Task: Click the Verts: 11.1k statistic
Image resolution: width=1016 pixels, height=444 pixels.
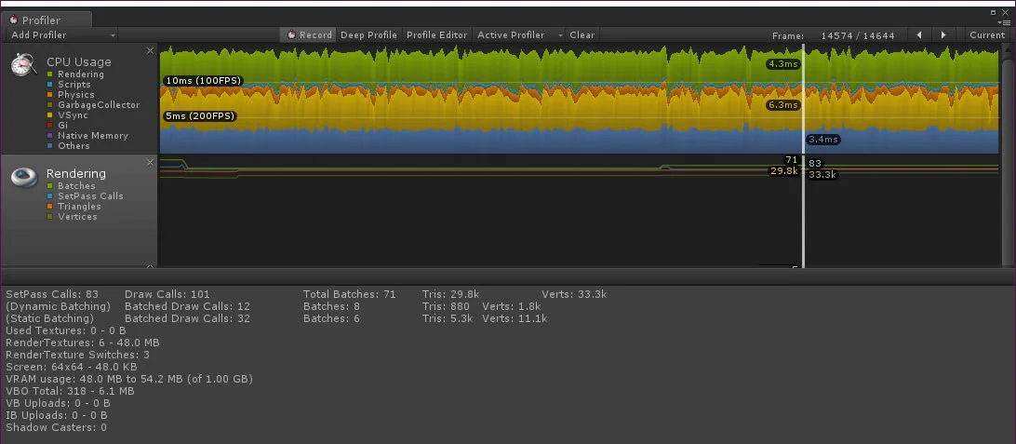Action: 515,318
